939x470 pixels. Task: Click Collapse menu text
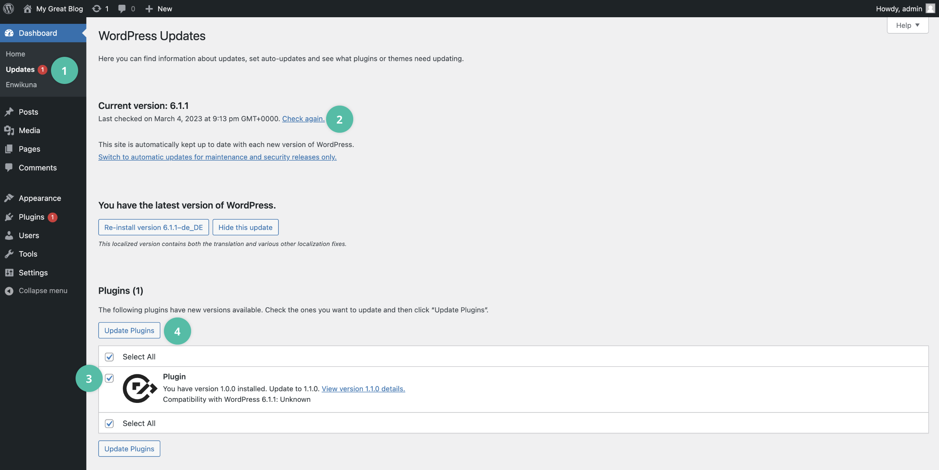coord(43,291)
